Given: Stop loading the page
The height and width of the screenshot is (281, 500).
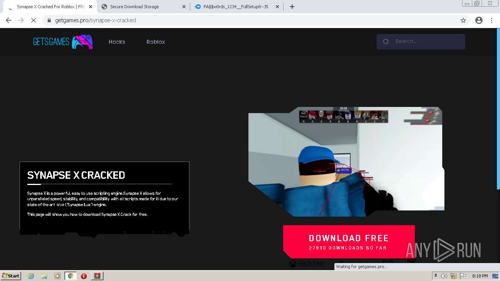Looking at the screenshot, I should click(34, 20).
